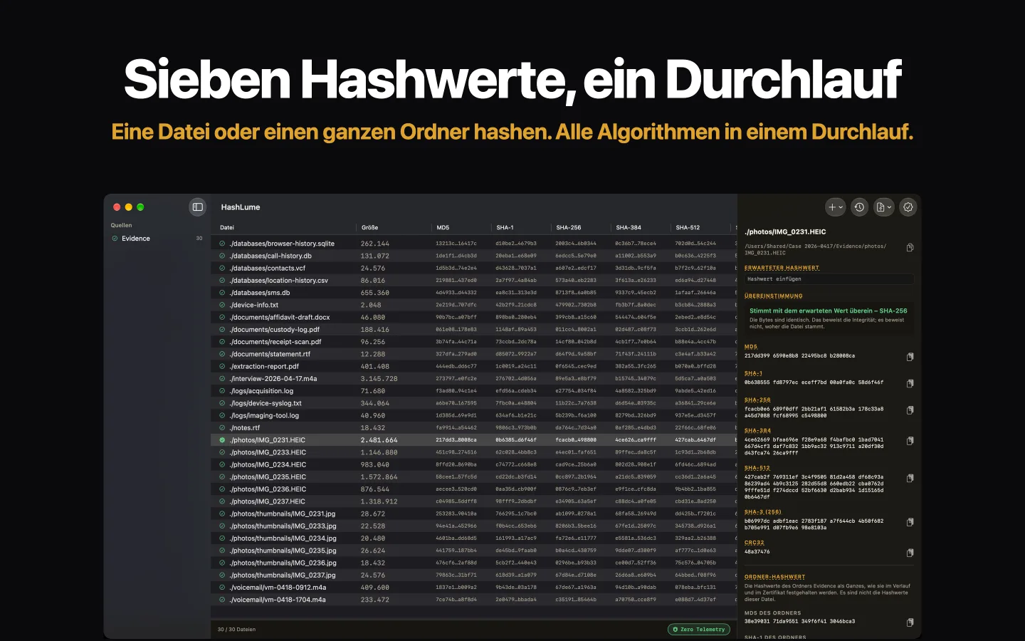The image size is (1025, 641).
Task: Select row ./extraction-report.pdf
Action: (x=474, y=367)
